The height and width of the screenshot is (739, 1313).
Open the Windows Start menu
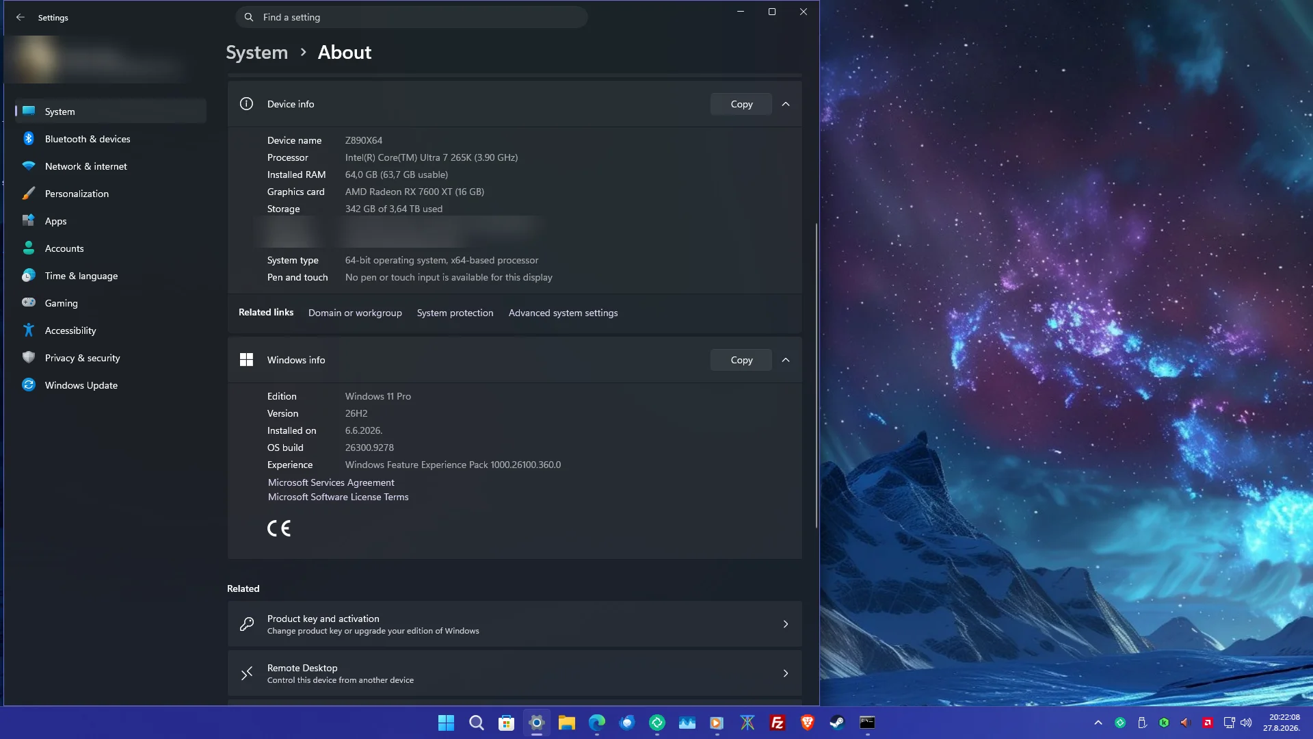coord(446,723)
